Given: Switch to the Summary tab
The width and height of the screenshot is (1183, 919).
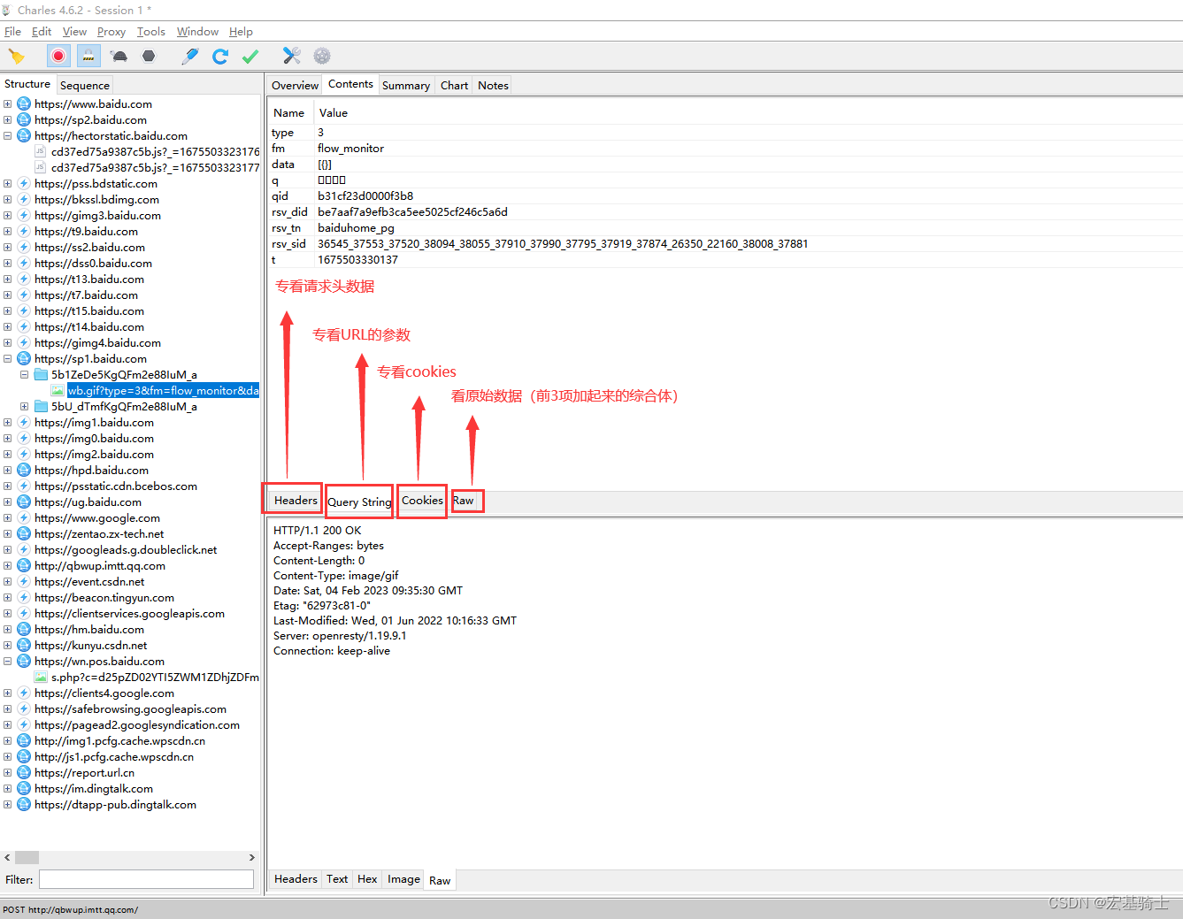Looking at the screenshot, I should 406,86.
